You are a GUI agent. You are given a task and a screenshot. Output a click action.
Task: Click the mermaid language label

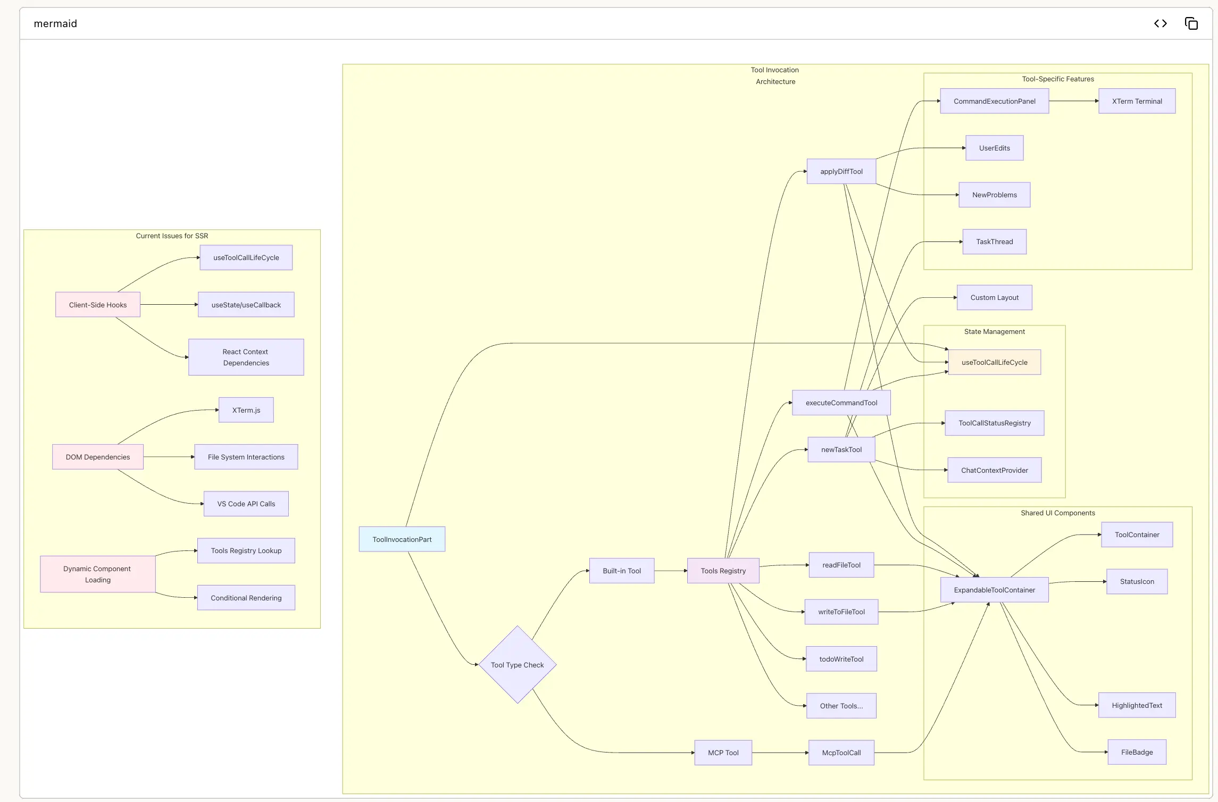point(55,23)
